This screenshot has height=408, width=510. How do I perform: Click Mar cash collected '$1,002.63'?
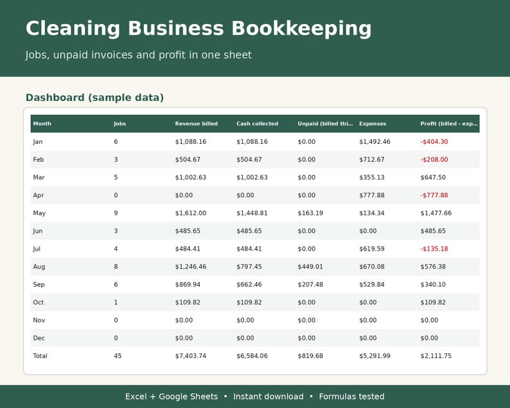coord(252,177)
